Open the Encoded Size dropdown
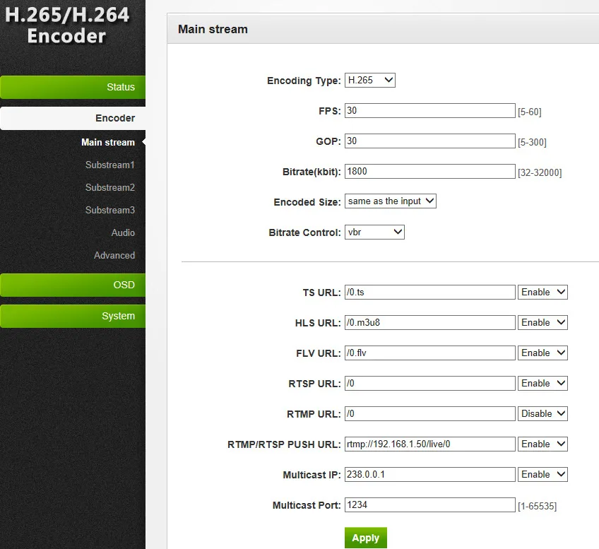This screenshot has height=549, width=599. coord(390,201)
